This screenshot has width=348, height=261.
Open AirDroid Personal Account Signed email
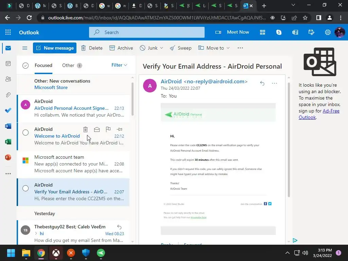coord(73,108)
